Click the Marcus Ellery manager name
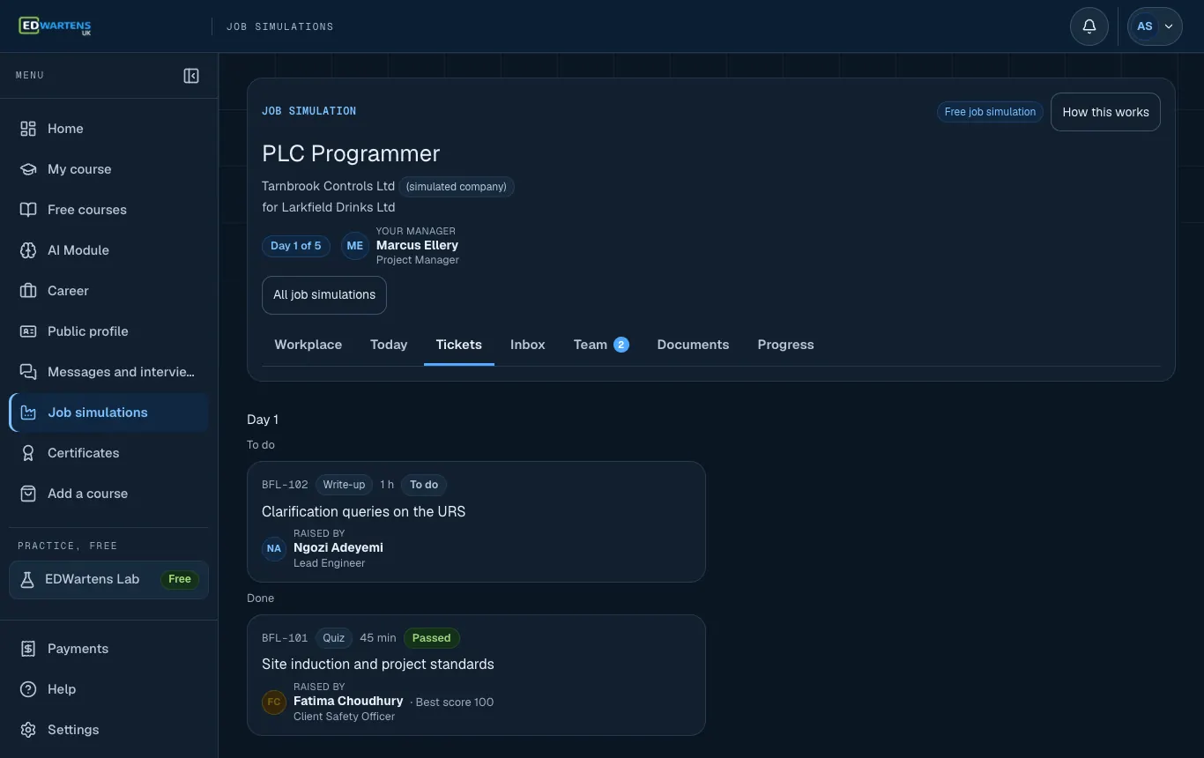The width and height of the screenshot is (1204, 758). coord(417,245)
